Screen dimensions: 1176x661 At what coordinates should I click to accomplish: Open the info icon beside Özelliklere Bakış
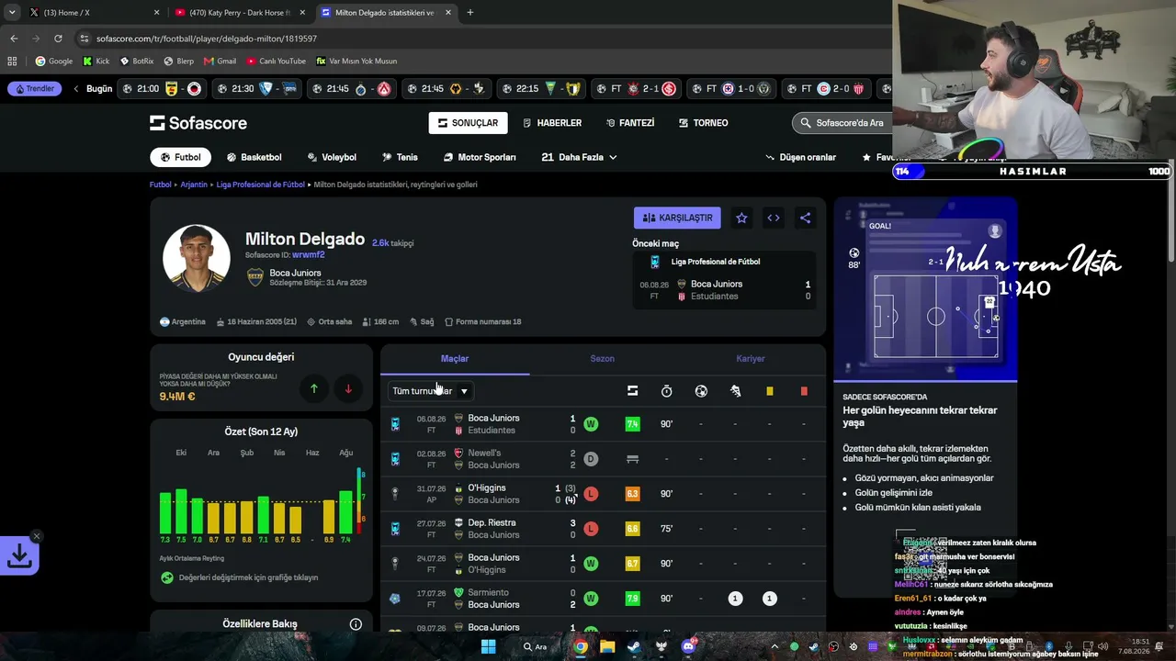pyautogui.click(x=356, y=624)
